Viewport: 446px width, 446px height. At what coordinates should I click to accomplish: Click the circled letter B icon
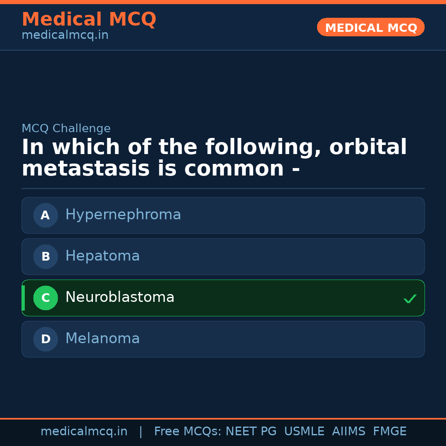click(x=45, y=256)
